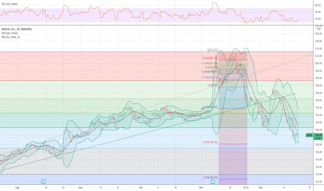Select Fibonacci level label 0.5(201.01)
The height and width of the screenshot is (191, 324).
(x=211, y=67)
